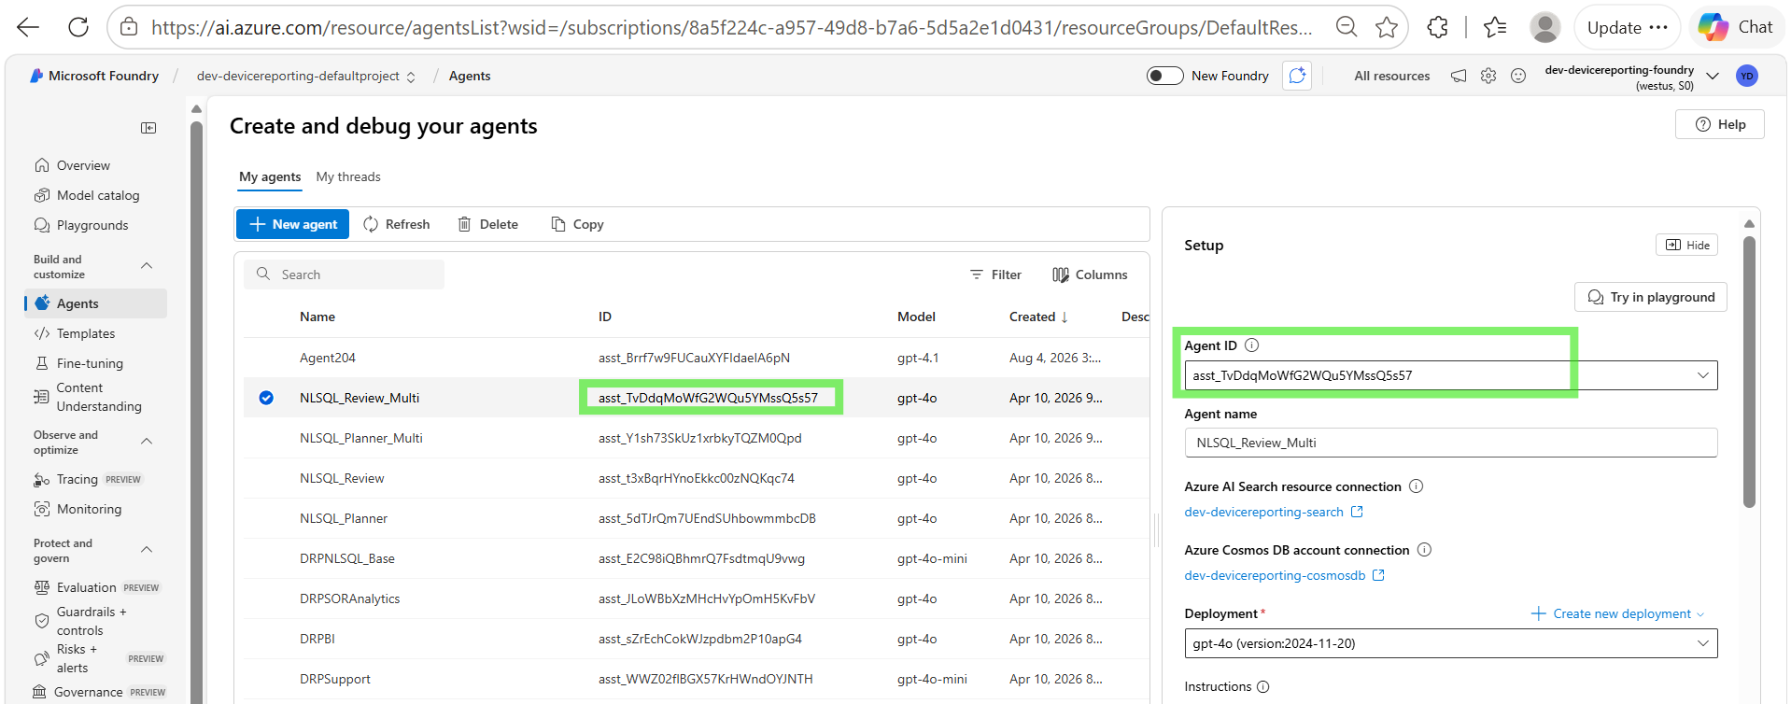Open the browser extensions puzzle icon
Viewport: 1791px width, 704px height.
(1438, 27)
